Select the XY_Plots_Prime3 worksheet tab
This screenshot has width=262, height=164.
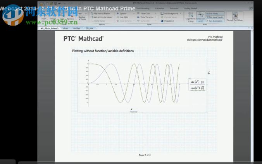click(50, 28)
